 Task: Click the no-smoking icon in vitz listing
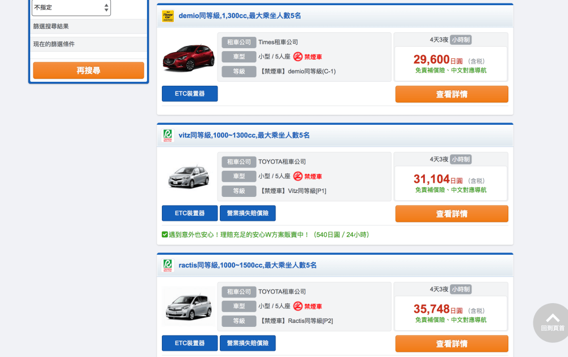tap(298, 177)
